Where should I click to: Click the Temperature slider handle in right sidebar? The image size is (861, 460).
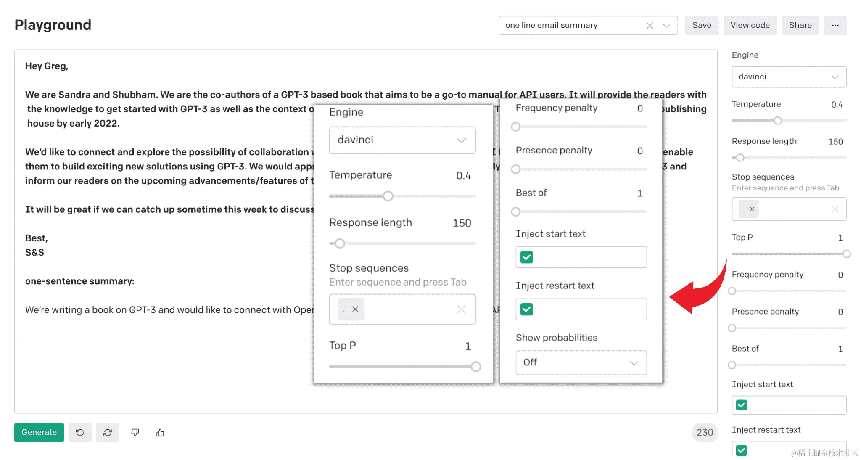pyautogui.click(x=778, y=121)
